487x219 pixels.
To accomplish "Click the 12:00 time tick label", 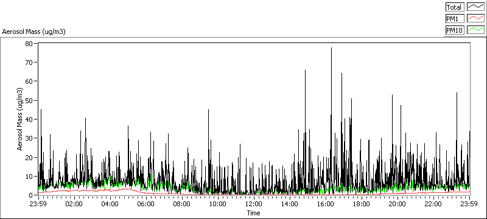I will tap(254, 204).
